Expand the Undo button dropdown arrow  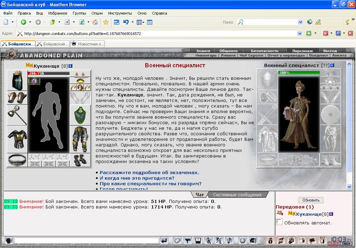point(132,22)
